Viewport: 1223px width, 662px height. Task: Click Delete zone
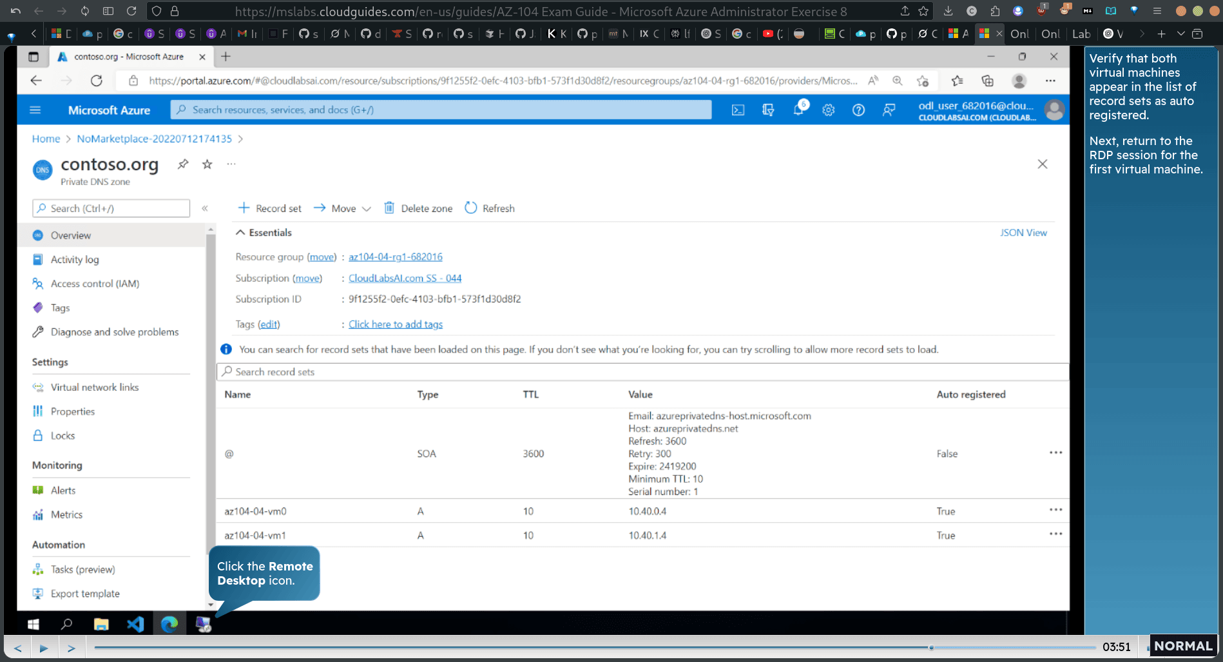pyautogui.click(x=418, y=208)
